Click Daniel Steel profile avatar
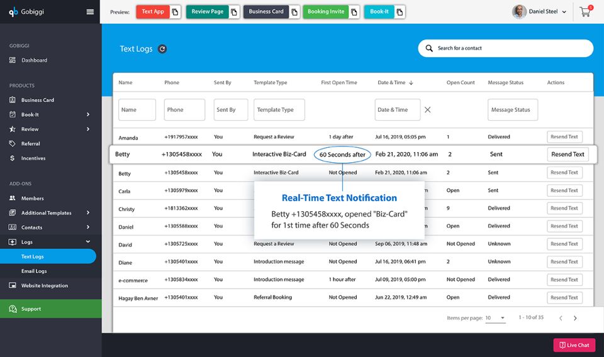The width and height of the screenshot is (604, 357). [519, 11]
